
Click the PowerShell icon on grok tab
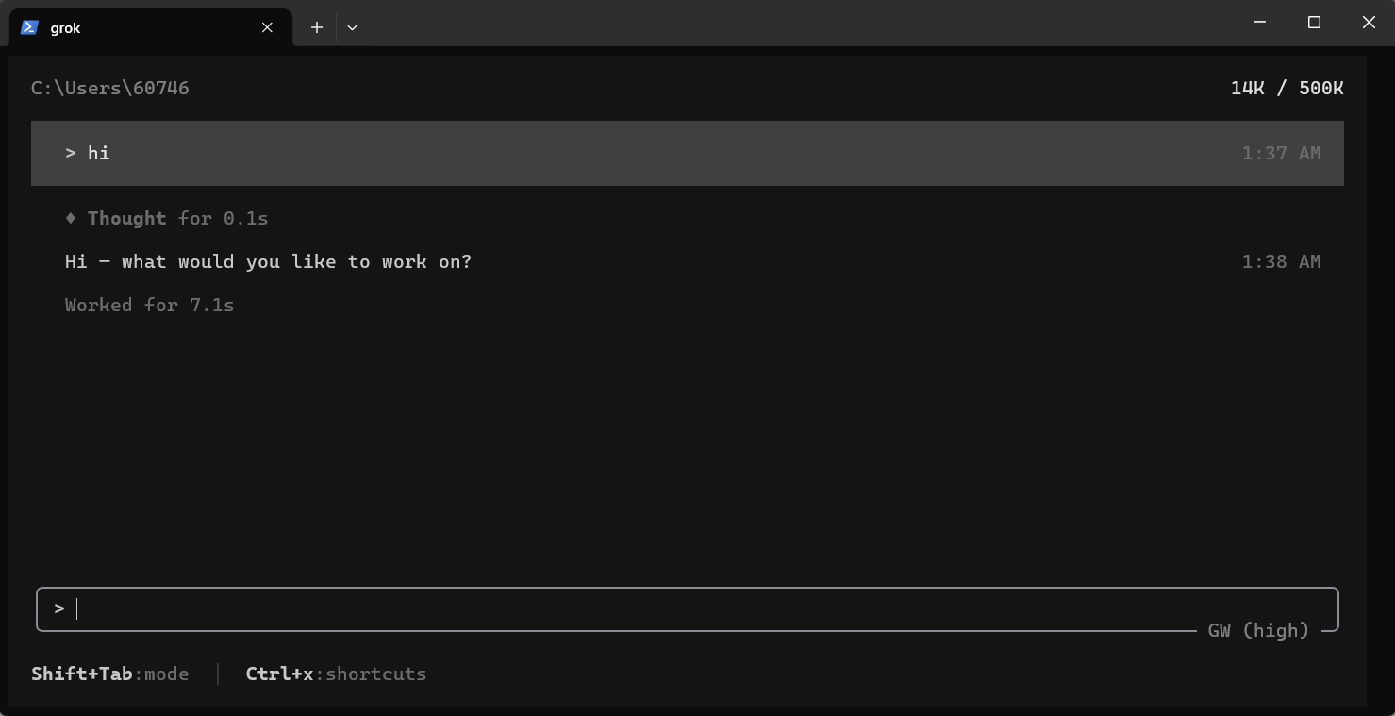point(29,27)
